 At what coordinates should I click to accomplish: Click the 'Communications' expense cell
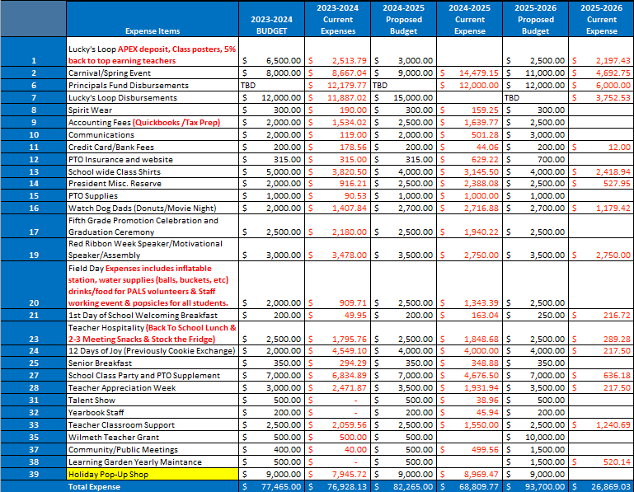coord(153,134)
